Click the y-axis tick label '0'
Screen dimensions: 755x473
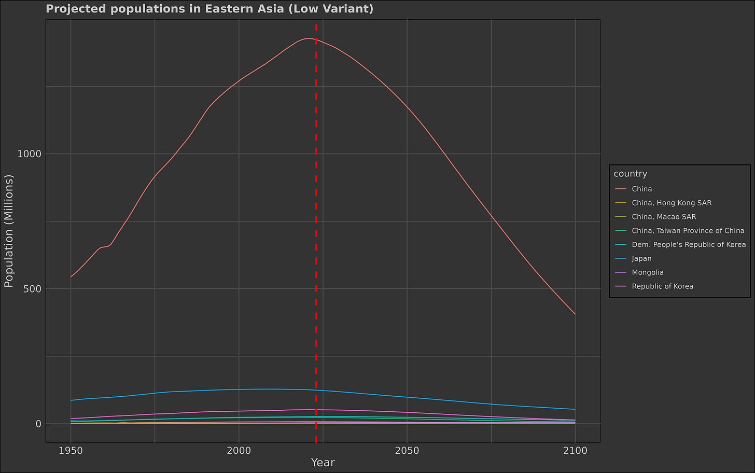38,424
